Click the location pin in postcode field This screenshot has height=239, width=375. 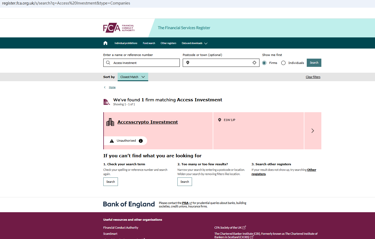(x=188, y=63)
